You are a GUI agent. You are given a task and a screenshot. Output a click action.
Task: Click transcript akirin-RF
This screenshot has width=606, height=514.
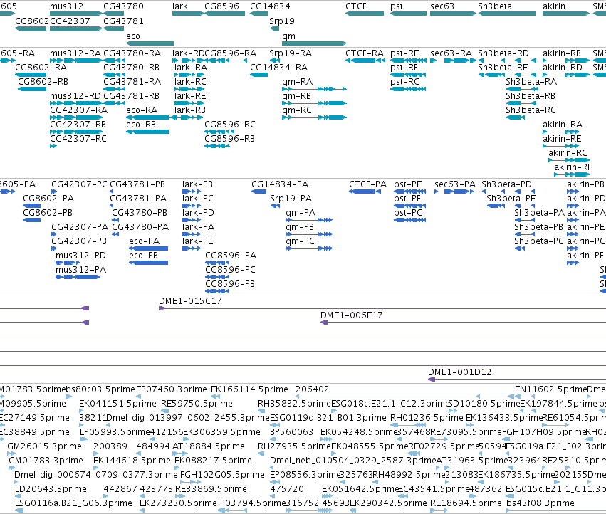[x=572, y=174]
